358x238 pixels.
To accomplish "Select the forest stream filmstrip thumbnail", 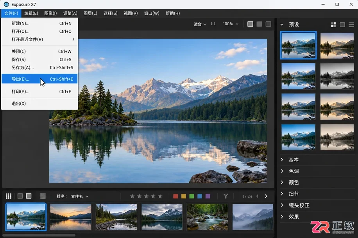I will coord(207,217).
